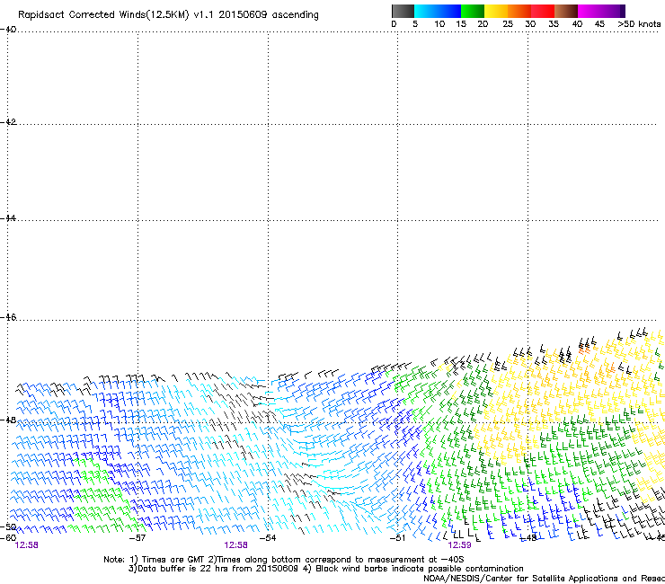Click the 12:58 timestamp beside the -54 label
665x584 pixels.
pos(235,545)
